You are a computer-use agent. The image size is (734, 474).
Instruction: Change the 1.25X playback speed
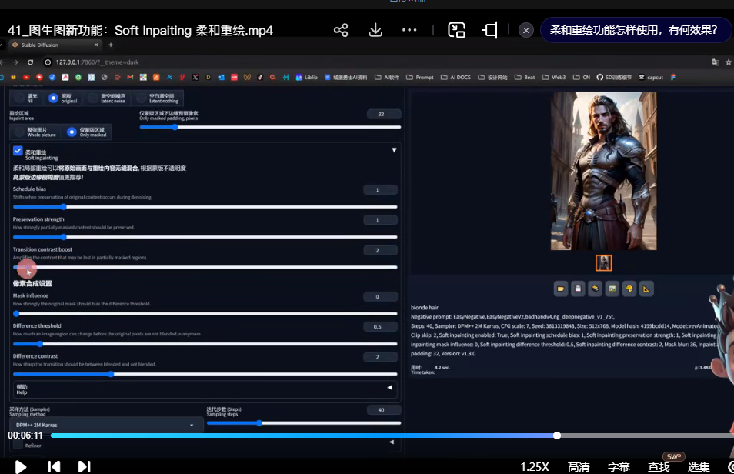pyautogui.click(x=535, y=467)
